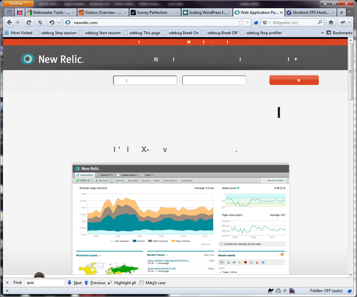Click the camel icon in the status bar

[x=271, y=291]
